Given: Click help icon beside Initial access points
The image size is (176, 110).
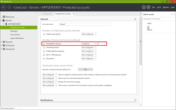Looking at the screenshot, I should pyautogui.click(x=44, y=34).
